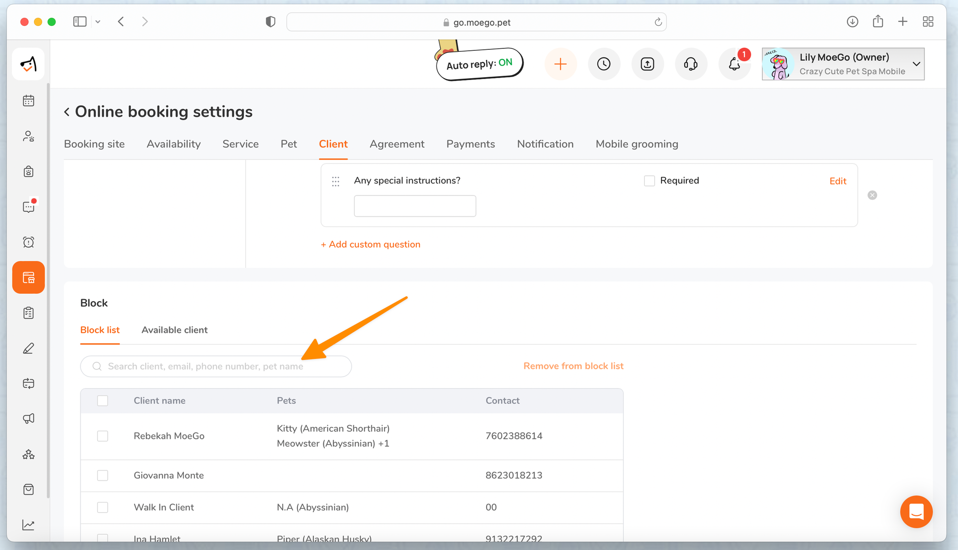Toggle the select-all checkbox in table header
Viewport: 958px width, 550px height.
[103, 401]
